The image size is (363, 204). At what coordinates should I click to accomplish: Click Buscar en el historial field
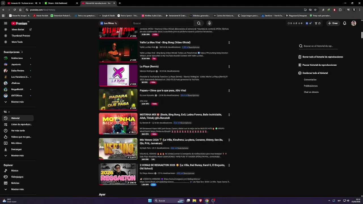(318, 46)
